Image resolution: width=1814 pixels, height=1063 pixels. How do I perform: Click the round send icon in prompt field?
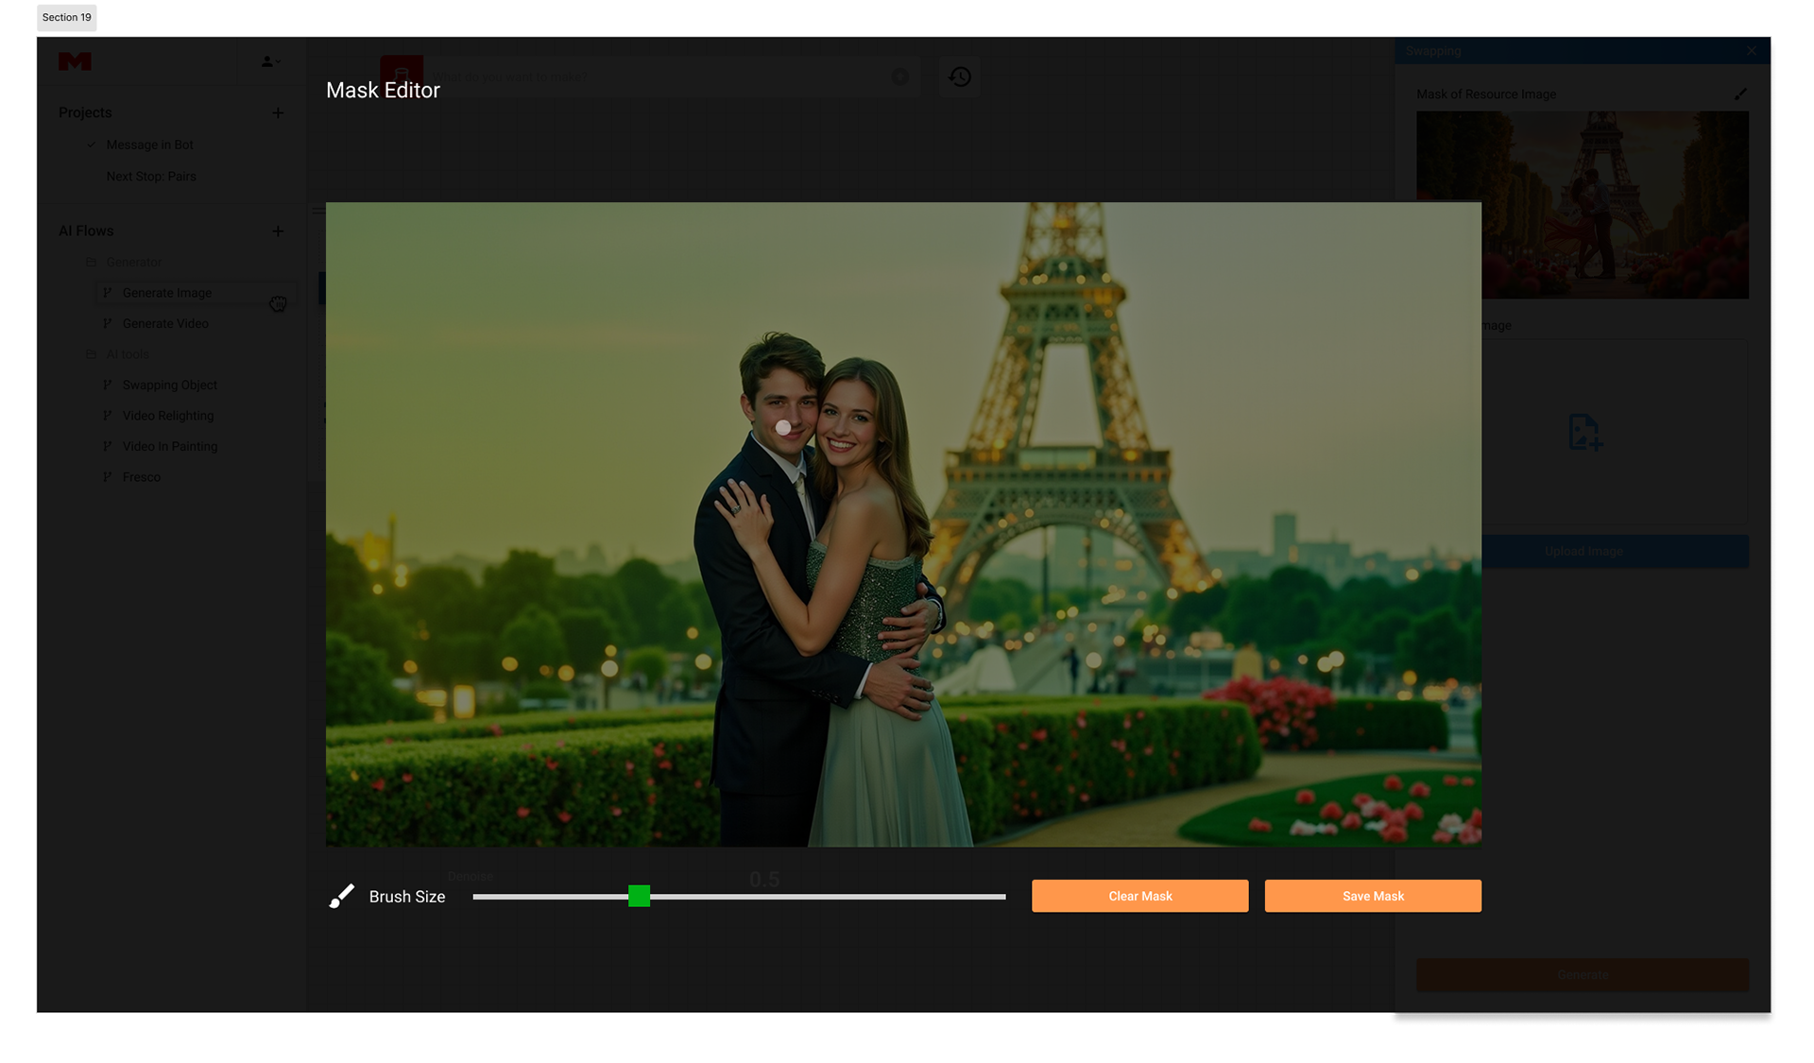pos(899,77)
